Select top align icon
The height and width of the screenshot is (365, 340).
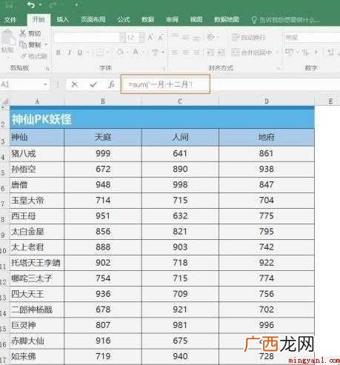click(x=175, y=37)
